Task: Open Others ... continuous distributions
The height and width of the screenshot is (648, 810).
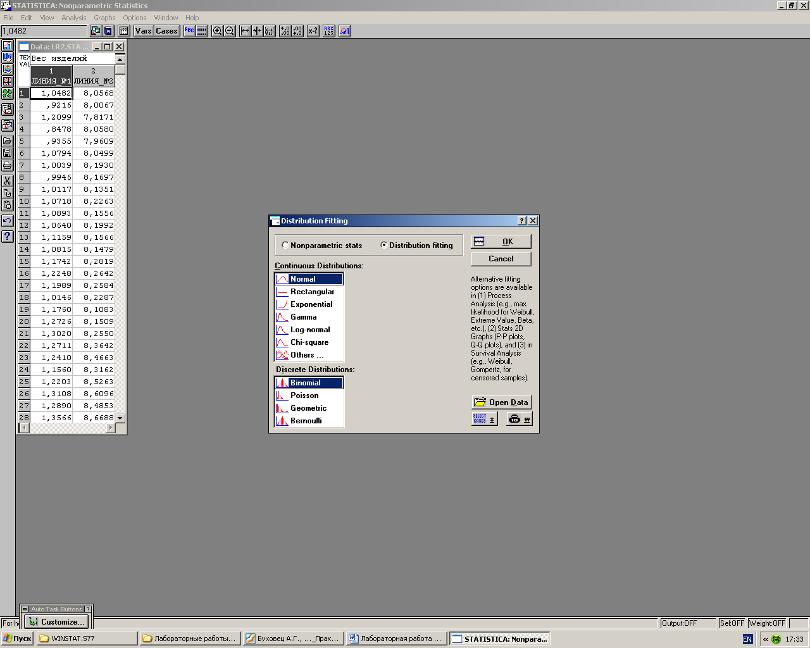Action: click(309, 355)
